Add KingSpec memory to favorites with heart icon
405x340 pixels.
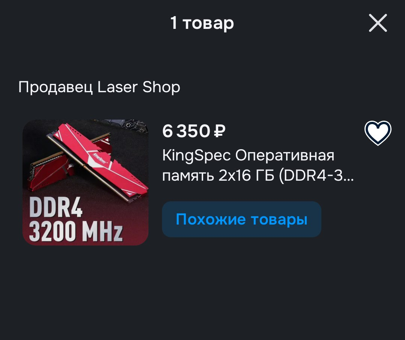[x=378, y=133]
